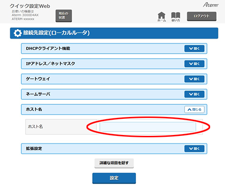Go to the Home icon (ホーム)
225x189 pixels.
162,17
